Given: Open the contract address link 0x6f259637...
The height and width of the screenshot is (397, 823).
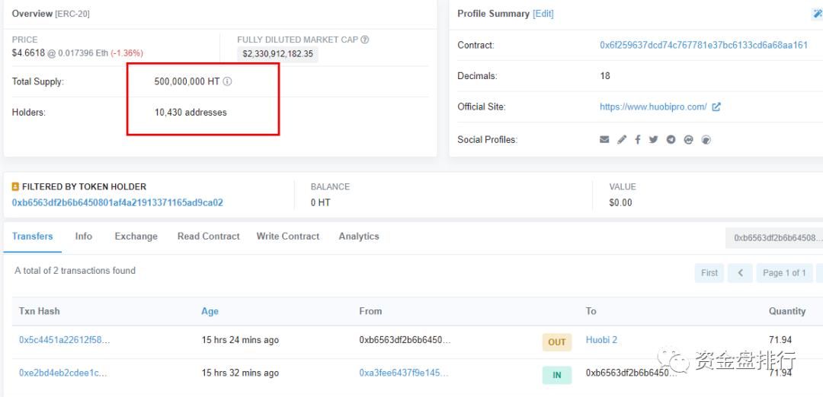Looking at the screenshot, I should [x=703, y=45].
